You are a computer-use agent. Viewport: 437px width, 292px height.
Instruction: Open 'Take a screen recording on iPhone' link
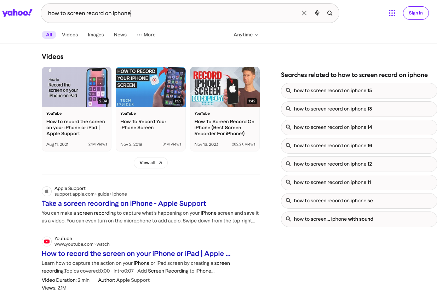tap(124, 203)
